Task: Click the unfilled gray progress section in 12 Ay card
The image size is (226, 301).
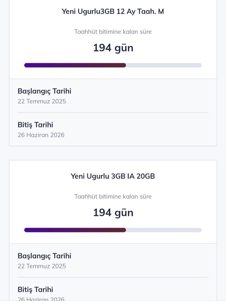Action: [164, 65]
